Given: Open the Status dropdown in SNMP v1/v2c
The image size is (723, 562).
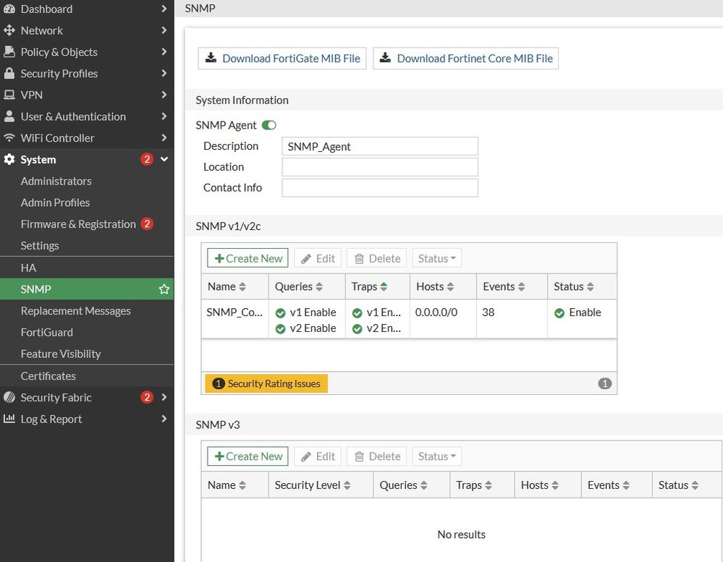Looking at the screenshot, I should [x=436, y=258].
